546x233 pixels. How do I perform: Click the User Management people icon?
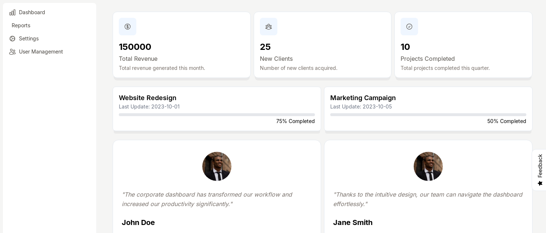(12, 52)
